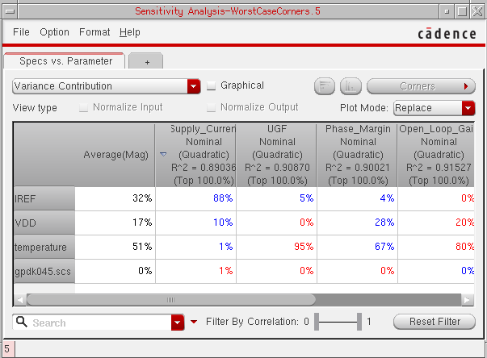Click the right scroll arrow of the table
Image resolution: width=487 pixels, height=358 pixels.
pyautogui.click(x=467, y=300)
